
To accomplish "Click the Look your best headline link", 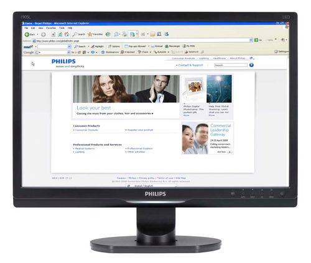I will [x=94, y=108].
